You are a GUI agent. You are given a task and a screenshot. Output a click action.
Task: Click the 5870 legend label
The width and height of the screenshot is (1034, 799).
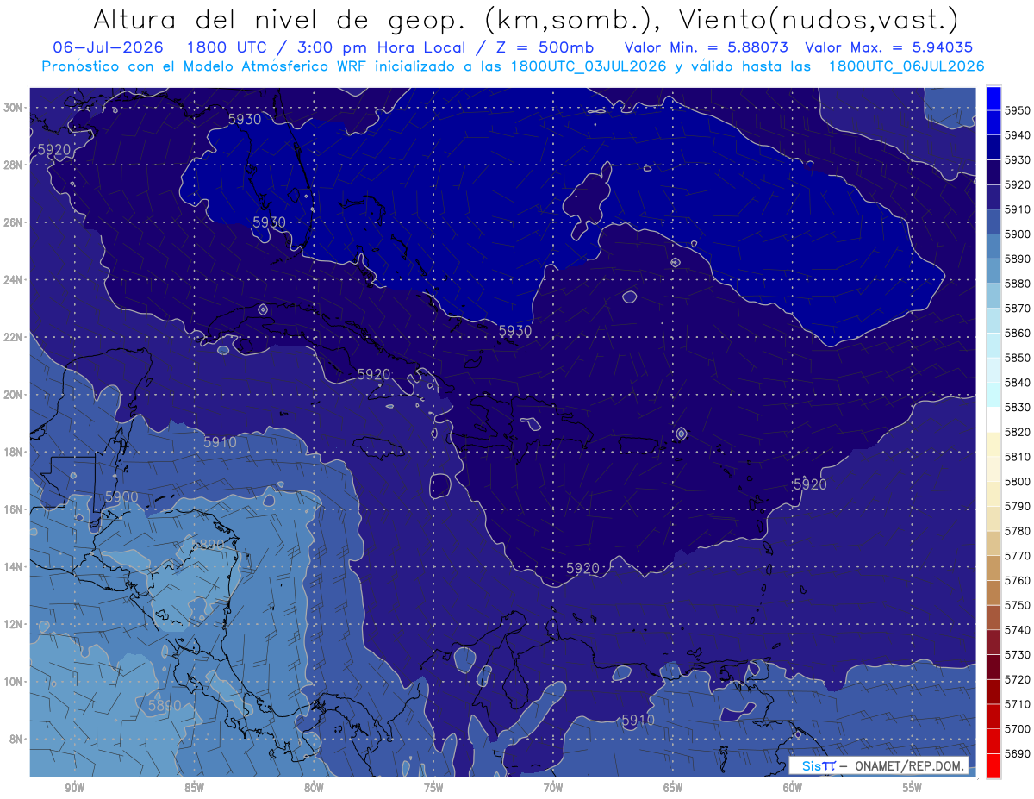pyautogui.click(x=1018, y=309)
